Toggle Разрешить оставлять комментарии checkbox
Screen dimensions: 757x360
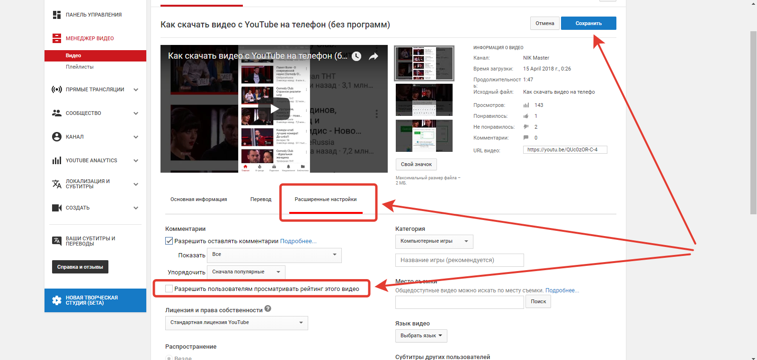pos(169,241)
